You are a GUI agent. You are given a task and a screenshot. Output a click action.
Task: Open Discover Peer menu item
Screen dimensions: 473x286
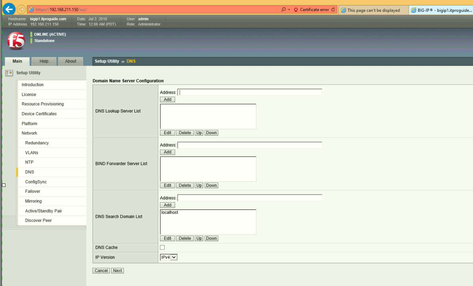pyautogui.click(x=51, y=220)
